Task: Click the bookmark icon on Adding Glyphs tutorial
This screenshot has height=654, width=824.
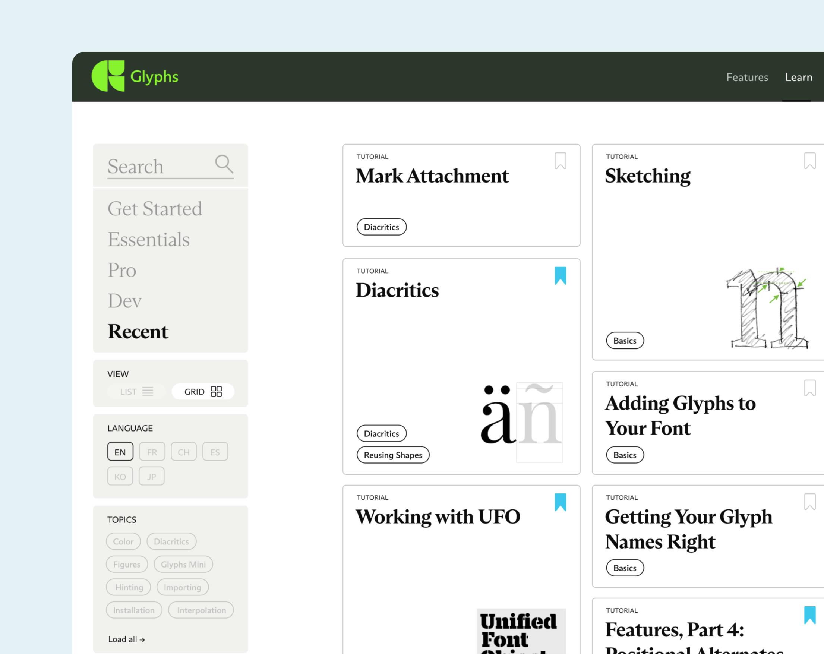Action: coord(809,388)
